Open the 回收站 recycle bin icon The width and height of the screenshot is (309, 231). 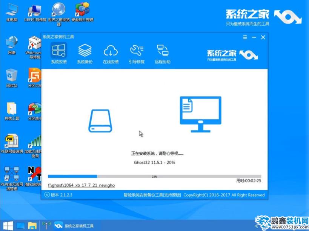click(x=12, y=78)
